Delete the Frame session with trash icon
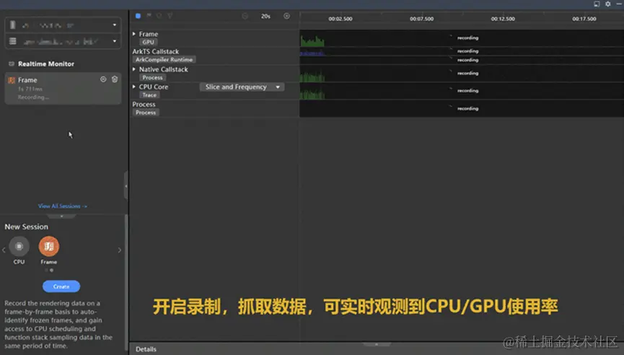 coord(115,79)
